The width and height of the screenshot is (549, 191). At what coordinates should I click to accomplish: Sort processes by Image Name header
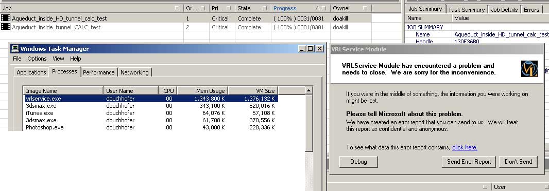point(63,91)
